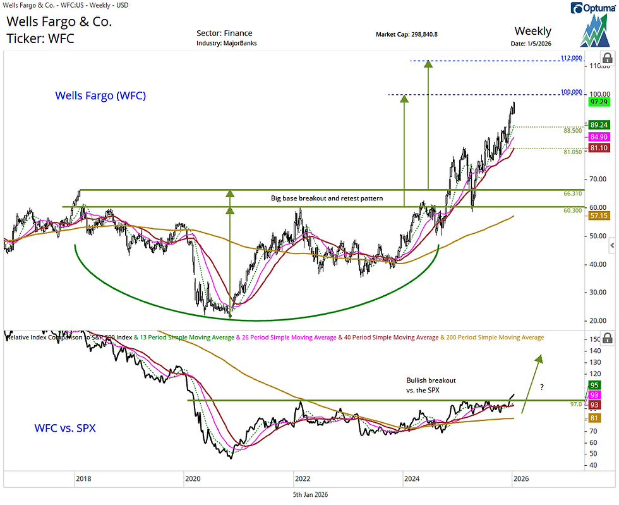The height and width of the screenshot is (505, 619).
Task: Click the Relative Index Comparison legend text
Action: [69, 338]
